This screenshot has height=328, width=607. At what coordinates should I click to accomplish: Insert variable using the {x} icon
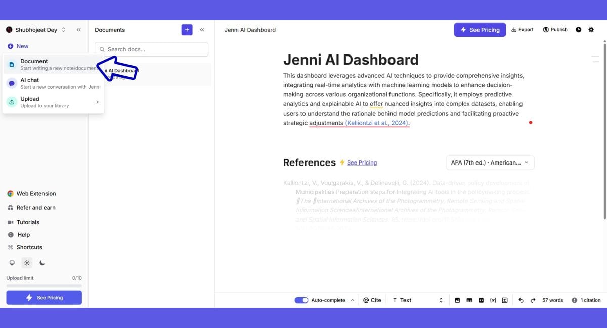click(x=493, y=300)
